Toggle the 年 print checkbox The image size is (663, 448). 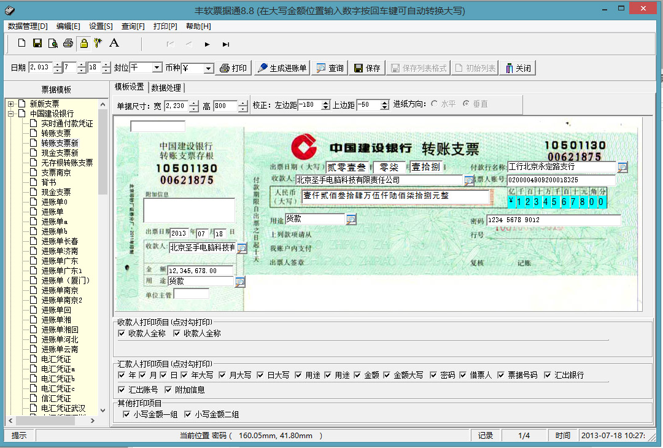pyautogui.click(x=122, y=375)
